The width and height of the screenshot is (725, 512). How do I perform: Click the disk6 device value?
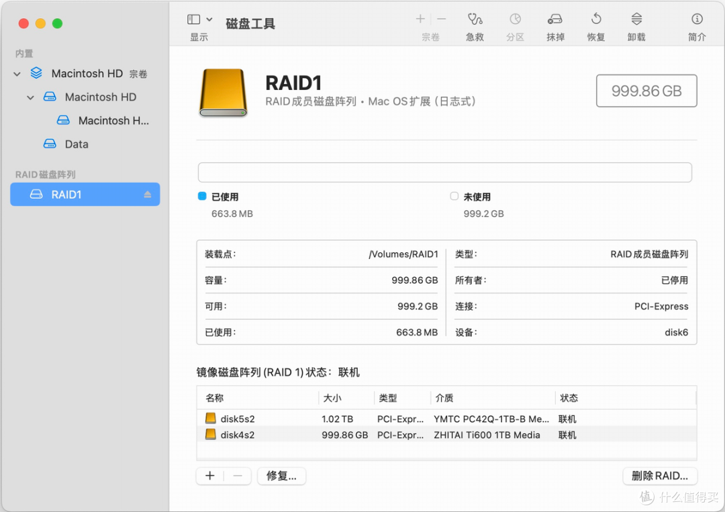[677, 332]
